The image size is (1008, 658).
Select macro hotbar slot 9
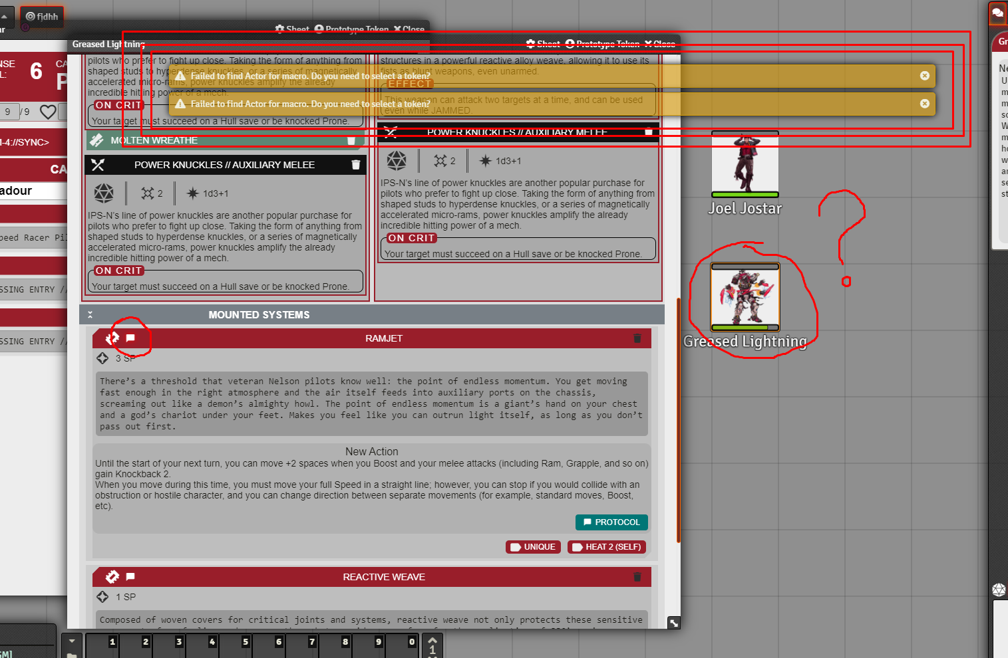coord(369,646)
